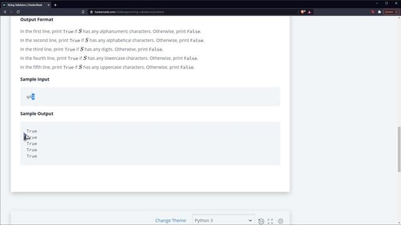The width and height of the screenshot is (401, 225).
Task: Reset the code using the restore icon
Action: (x=261, y=221)
